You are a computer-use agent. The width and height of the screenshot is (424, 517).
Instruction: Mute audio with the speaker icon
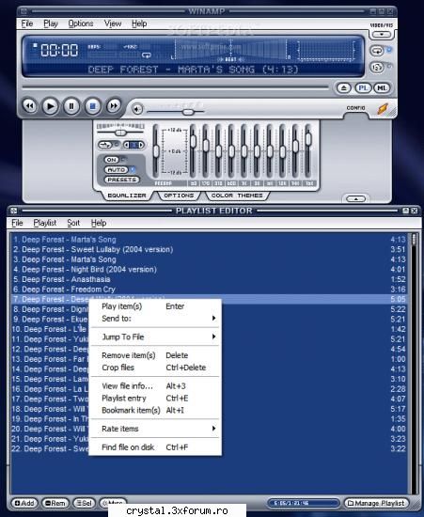click(137, 109)
